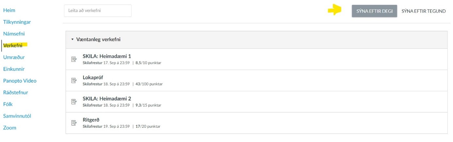Focus the Leita að verkefni search field
Image resolution: width=453 pixels, height=142 pixels.
click(x=98, y=10)
